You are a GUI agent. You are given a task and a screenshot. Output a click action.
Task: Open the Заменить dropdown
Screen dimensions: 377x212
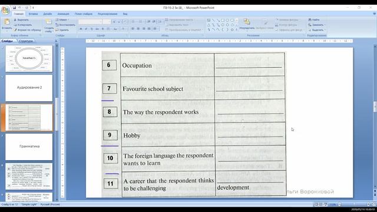[x=317, y=25]
